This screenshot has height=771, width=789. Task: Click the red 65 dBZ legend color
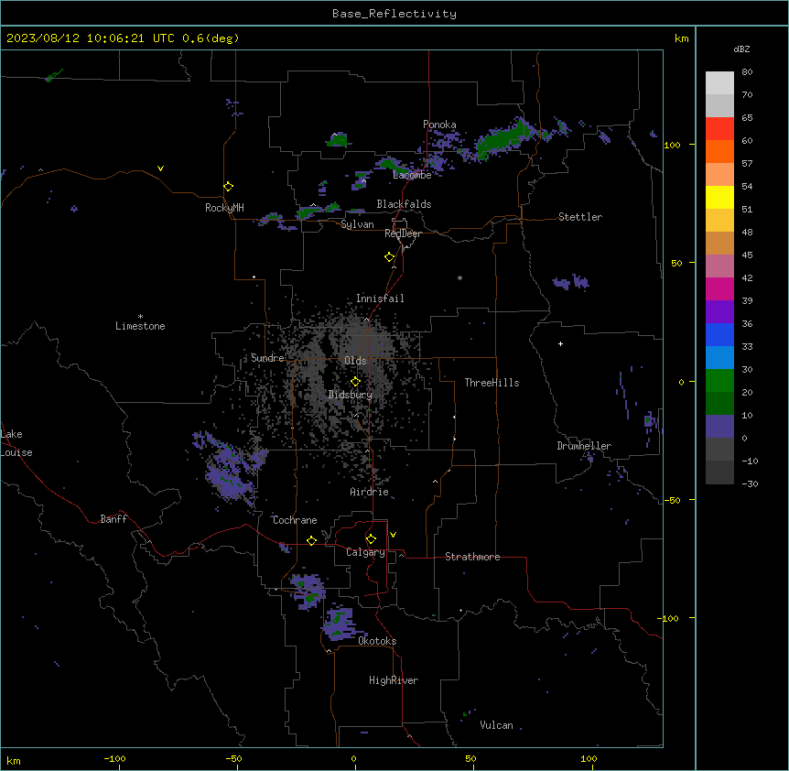point(719,128)
